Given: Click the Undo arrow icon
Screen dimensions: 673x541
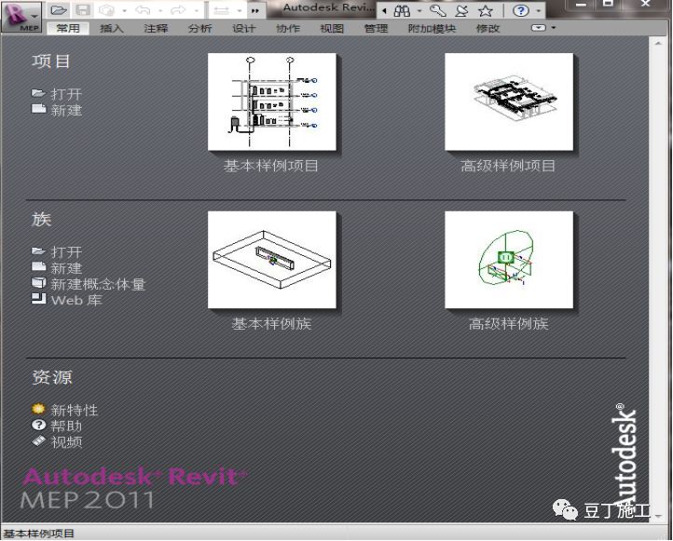Looking at the screenshot, I should click(x=143, y=10).
